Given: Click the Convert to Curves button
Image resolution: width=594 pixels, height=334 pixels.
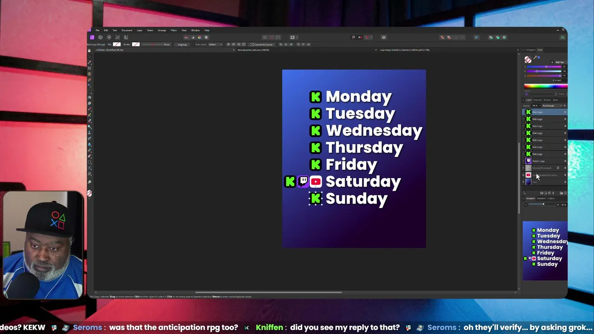Looking at the screenshot, I should point(261,45).
